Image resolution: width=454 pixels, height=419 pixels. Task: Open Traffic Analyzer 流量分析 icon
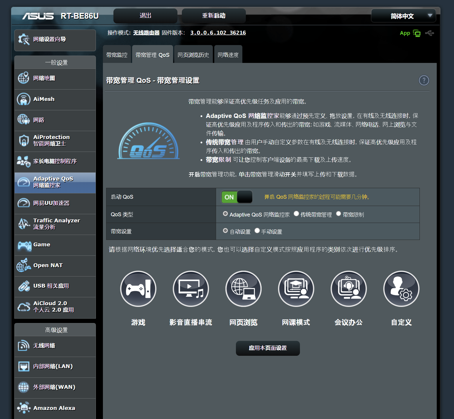point(23,224)
